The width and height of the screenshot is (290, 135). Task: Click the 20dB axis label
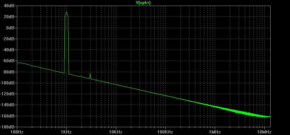(9, 17)
